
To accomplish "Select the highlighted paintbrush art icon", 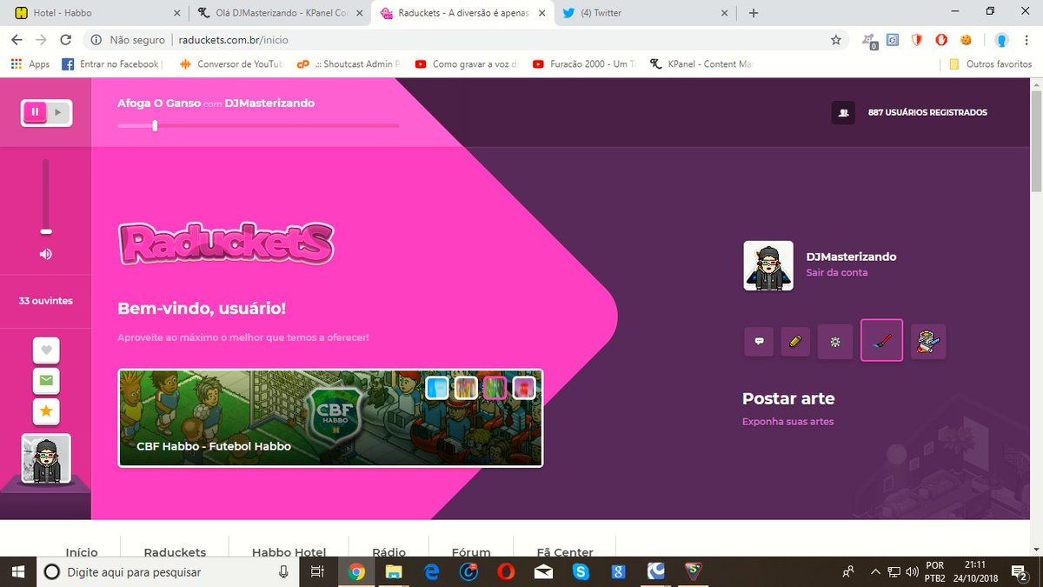I will coord(881,340).
